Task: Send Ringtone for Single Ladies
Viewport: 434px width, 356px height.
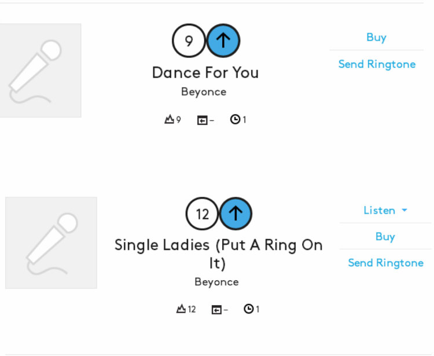Action: pyautogui.click(x=385, y=263)
